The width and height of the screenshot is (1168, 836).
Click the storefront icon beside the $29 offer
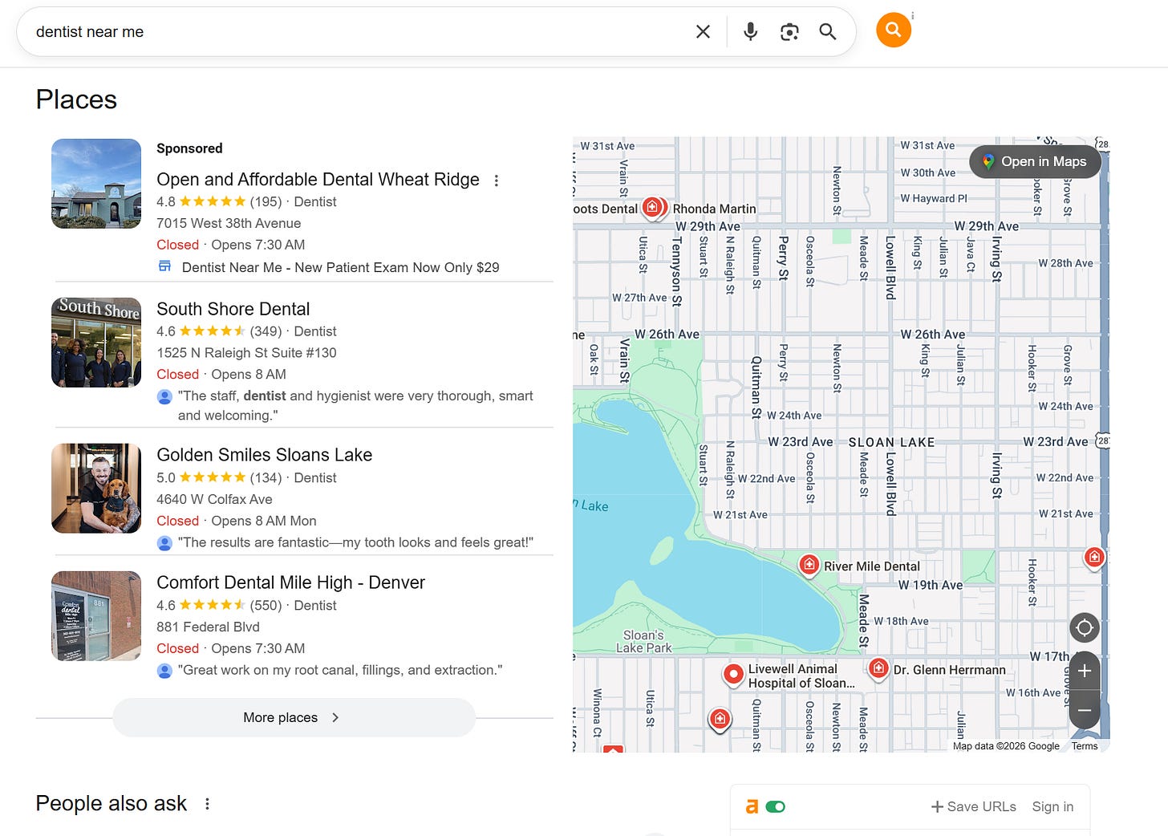[164, 266]
